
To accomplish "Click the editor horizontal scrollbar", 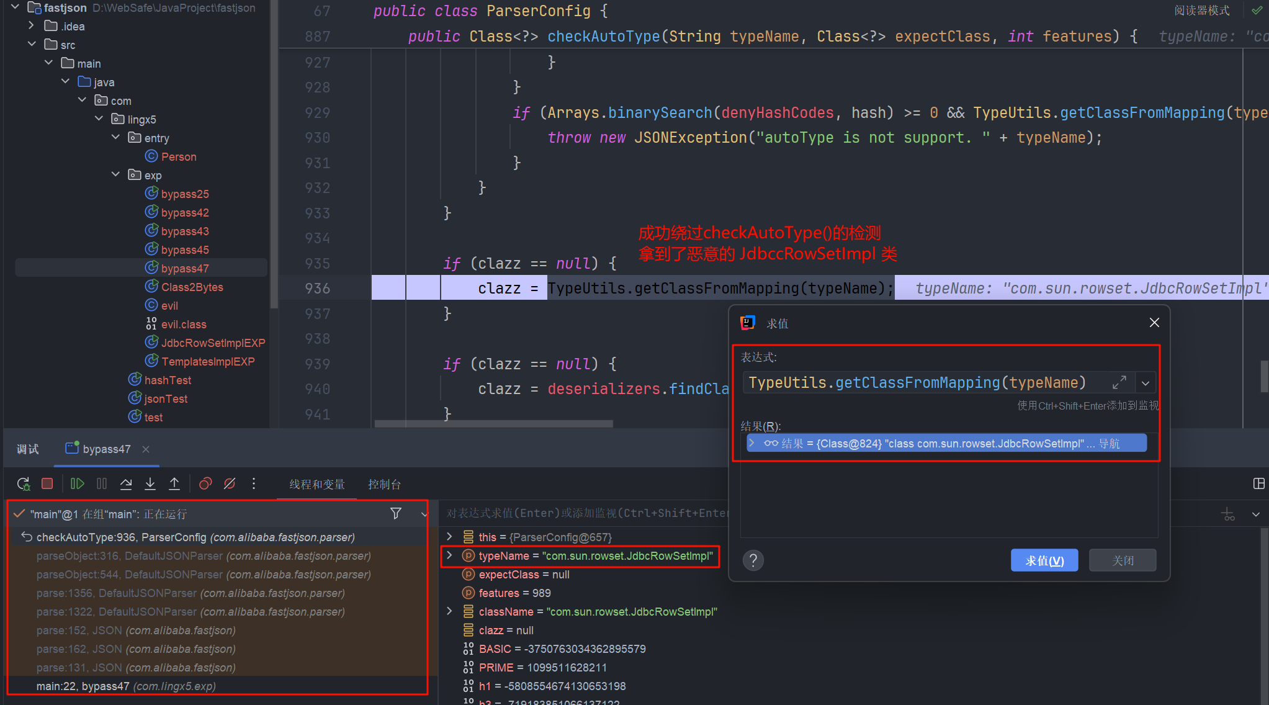I will (x=493, y=424).
